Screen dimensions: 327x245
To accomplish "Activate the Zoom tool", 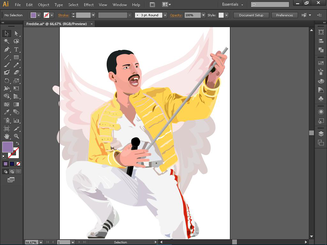I will pyautogui.click(x=16, y=136).
